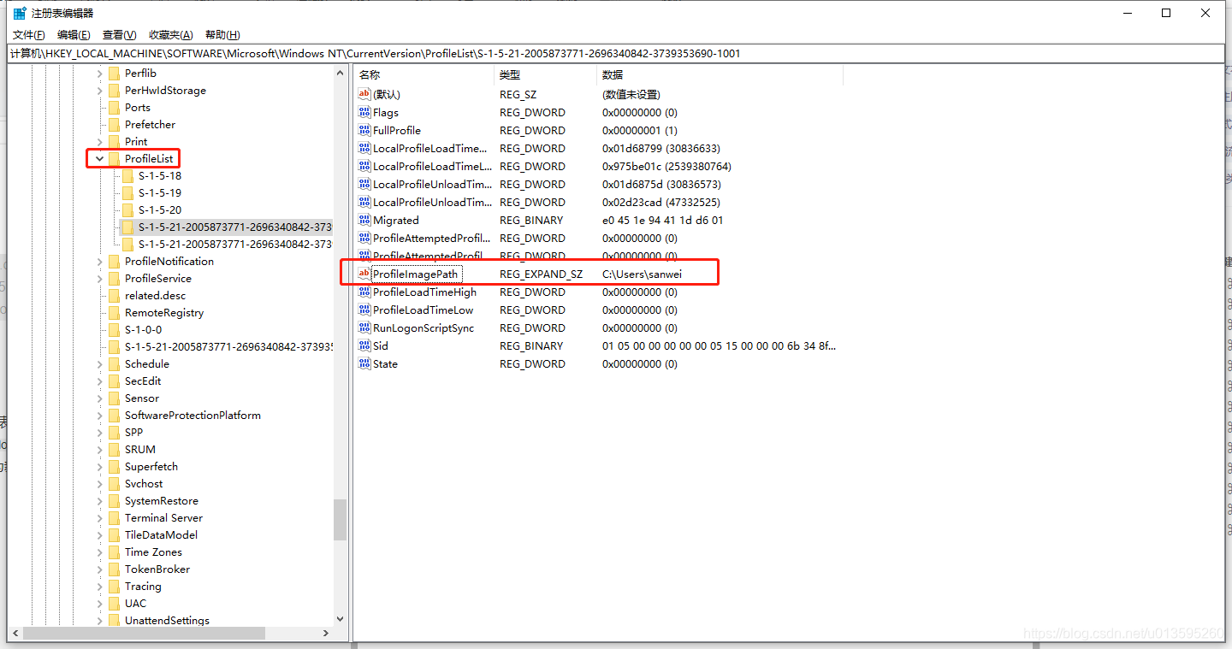Click the SecEdit folder icon
The width and height of the screenshot is (1232, 649).
click(x=114, y=381)
